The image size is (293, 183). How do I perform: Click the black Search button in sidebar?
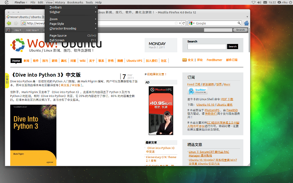[233, 46]
